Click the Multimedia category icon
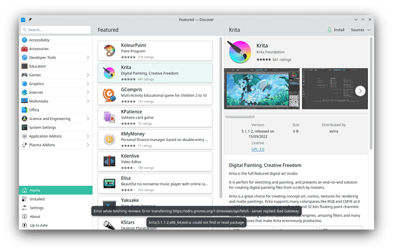 click(x=24, y=101)
